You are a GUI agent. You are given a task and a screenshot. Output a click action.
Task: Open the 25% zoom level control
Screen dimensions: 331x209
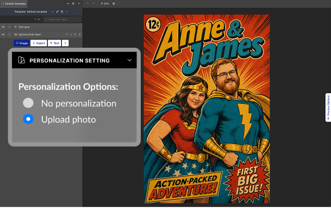tap(105, 4)
